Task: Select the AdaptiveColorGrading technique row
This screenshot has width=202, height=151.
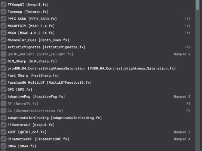Action: (98, 118)
